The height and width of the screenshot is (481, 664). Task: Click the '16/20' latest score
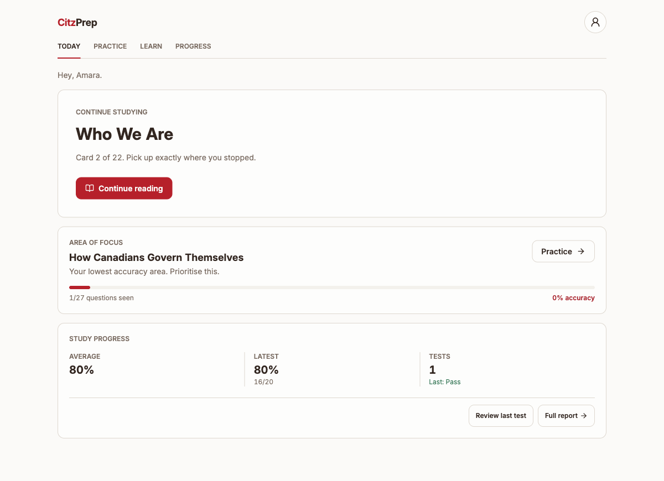pyautogui.click(x=263, y=382)
